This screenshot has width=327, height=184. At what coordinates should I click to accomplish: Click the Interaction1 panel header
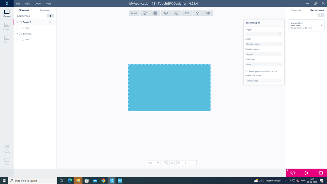click(x=264, y=23)
